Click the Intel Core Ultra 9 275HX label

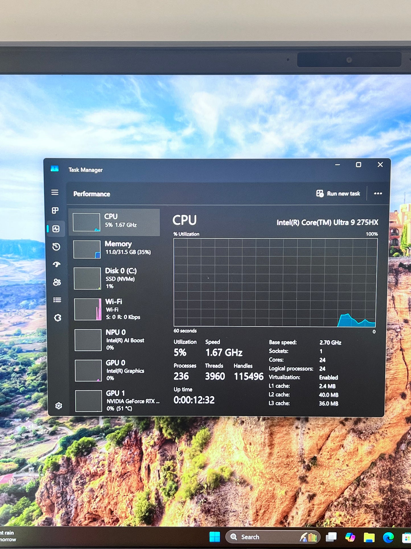coord(327,223)
